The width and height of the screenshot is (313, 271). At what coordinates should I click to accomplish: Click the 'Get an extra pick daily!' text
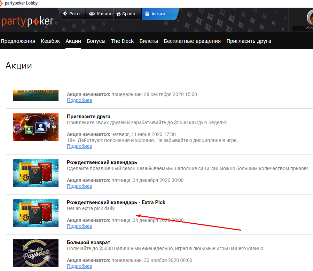tap(91, 209)
